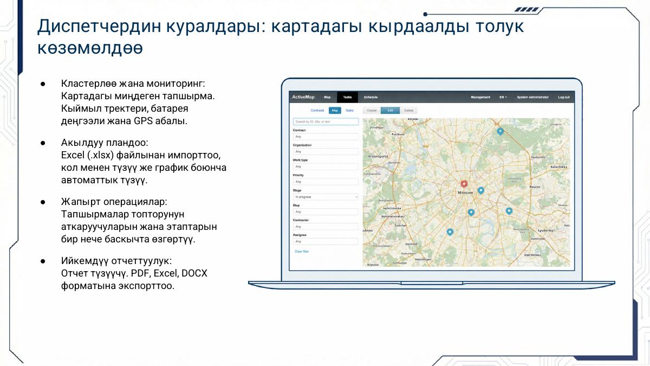Open the Organization filter dropdown

(x=326, y=152)
